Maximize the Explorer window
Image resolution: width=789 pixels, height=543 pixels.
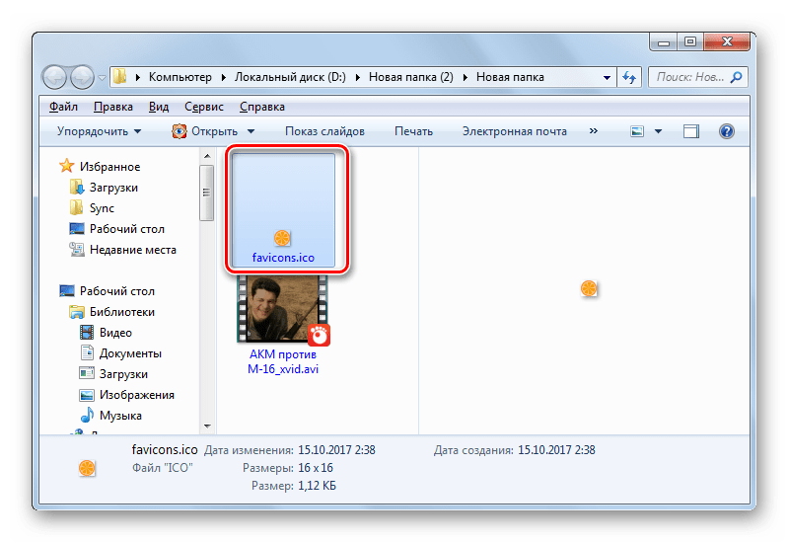point(690,41)
